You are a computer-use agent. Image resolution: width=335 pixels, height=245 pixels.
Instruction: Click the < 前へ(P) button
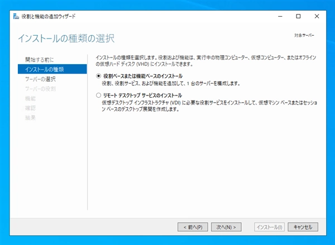[193, 227]
